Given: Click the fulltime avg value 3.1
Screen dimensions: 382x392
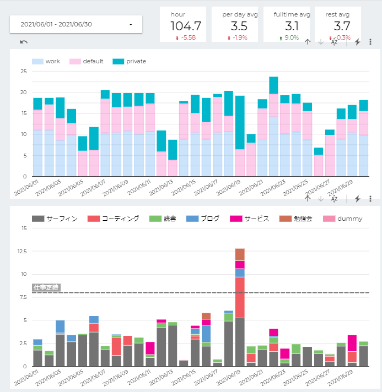Looking at the screenshot, I should [x=292, y=26].
